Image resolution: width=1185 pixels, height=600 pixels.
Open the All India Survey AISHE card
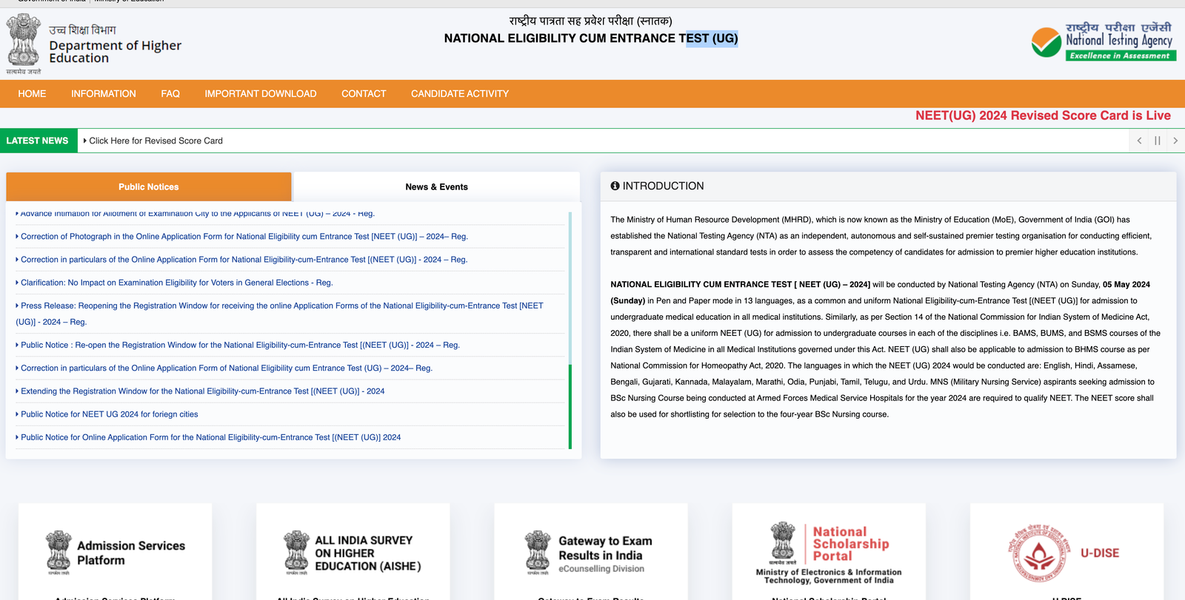pos(353,553)
